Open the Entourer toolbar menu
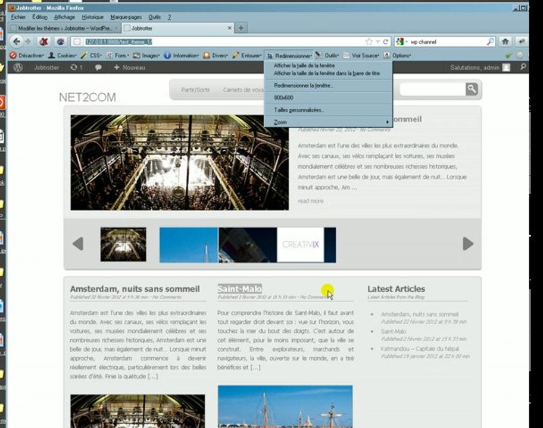 (x=247, y=55)
